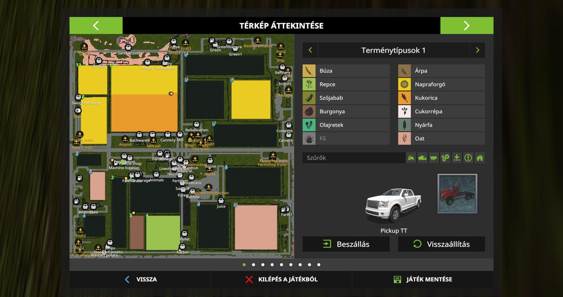Click the Juice shop basket icon on map
Viewport: 563px width, 297px height.
click(x=221, y=201)
